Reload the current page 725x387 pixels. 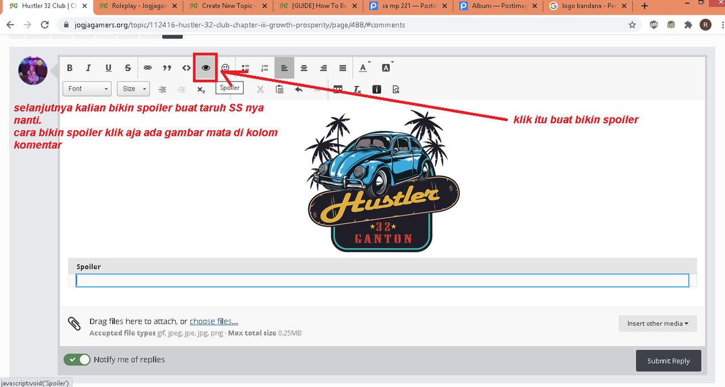tap(45, 25)
